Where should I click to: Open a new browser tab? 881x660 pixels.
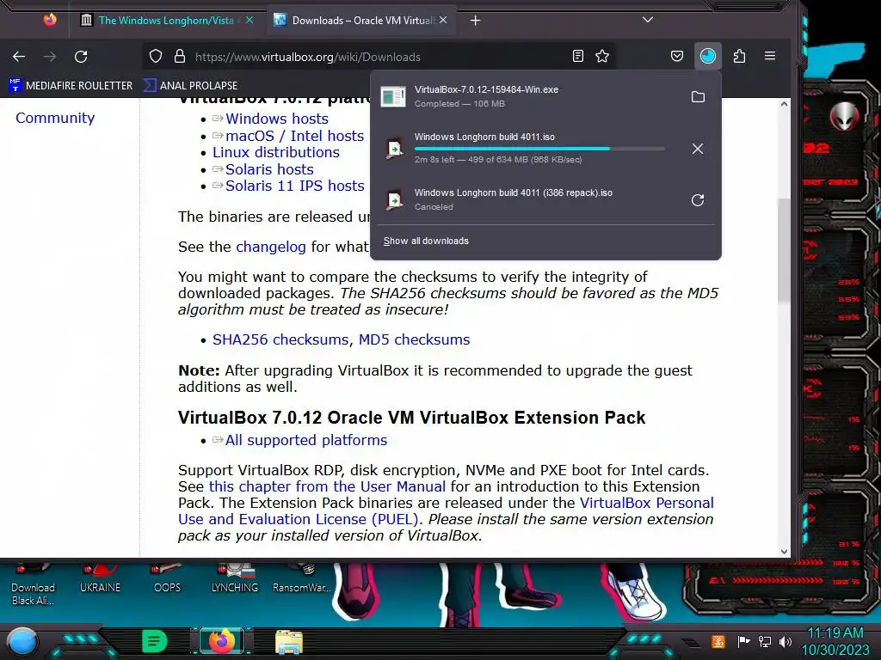pos(475,21)
